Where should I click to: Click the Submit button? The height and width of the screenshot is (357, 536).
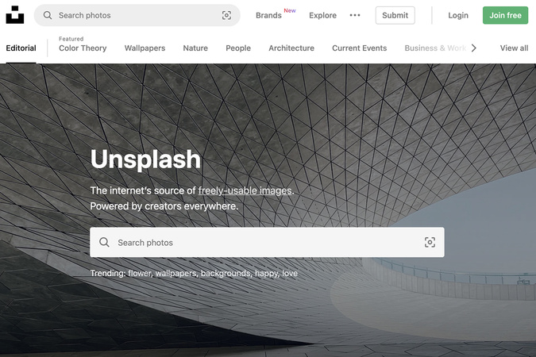click(x=395, y=15)
